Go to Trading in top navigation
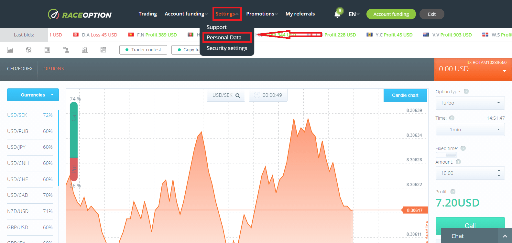Viewport: 512px width, 243px height. tap(148, 14)
